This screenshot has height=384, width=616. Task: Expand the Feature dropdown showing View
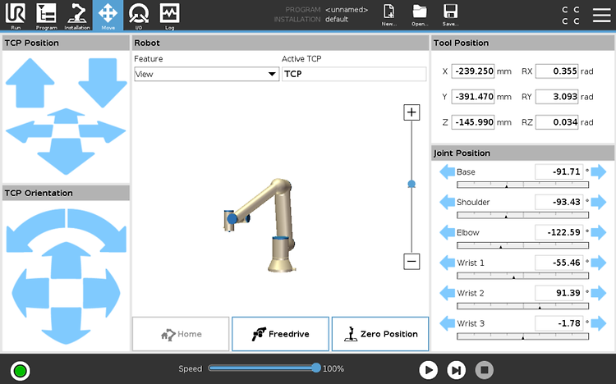[x=206, y=74]
